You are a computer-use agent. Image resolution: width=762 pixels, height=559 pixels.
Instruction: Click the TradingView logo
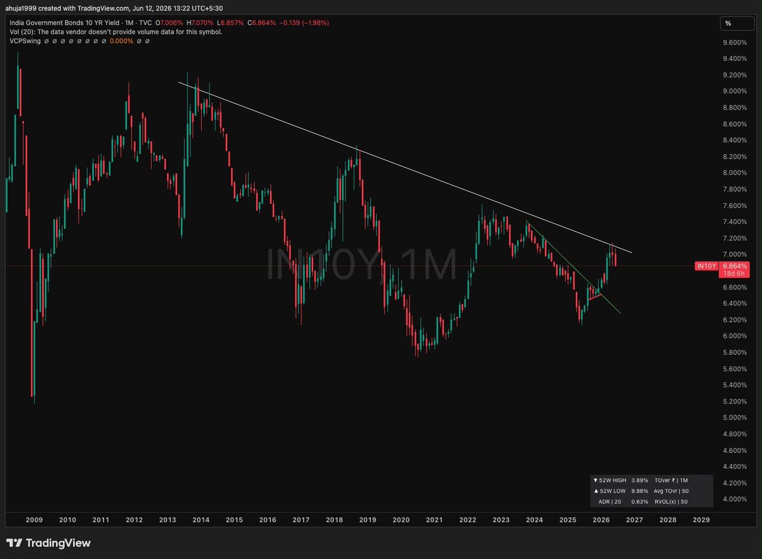coord(49,543)
